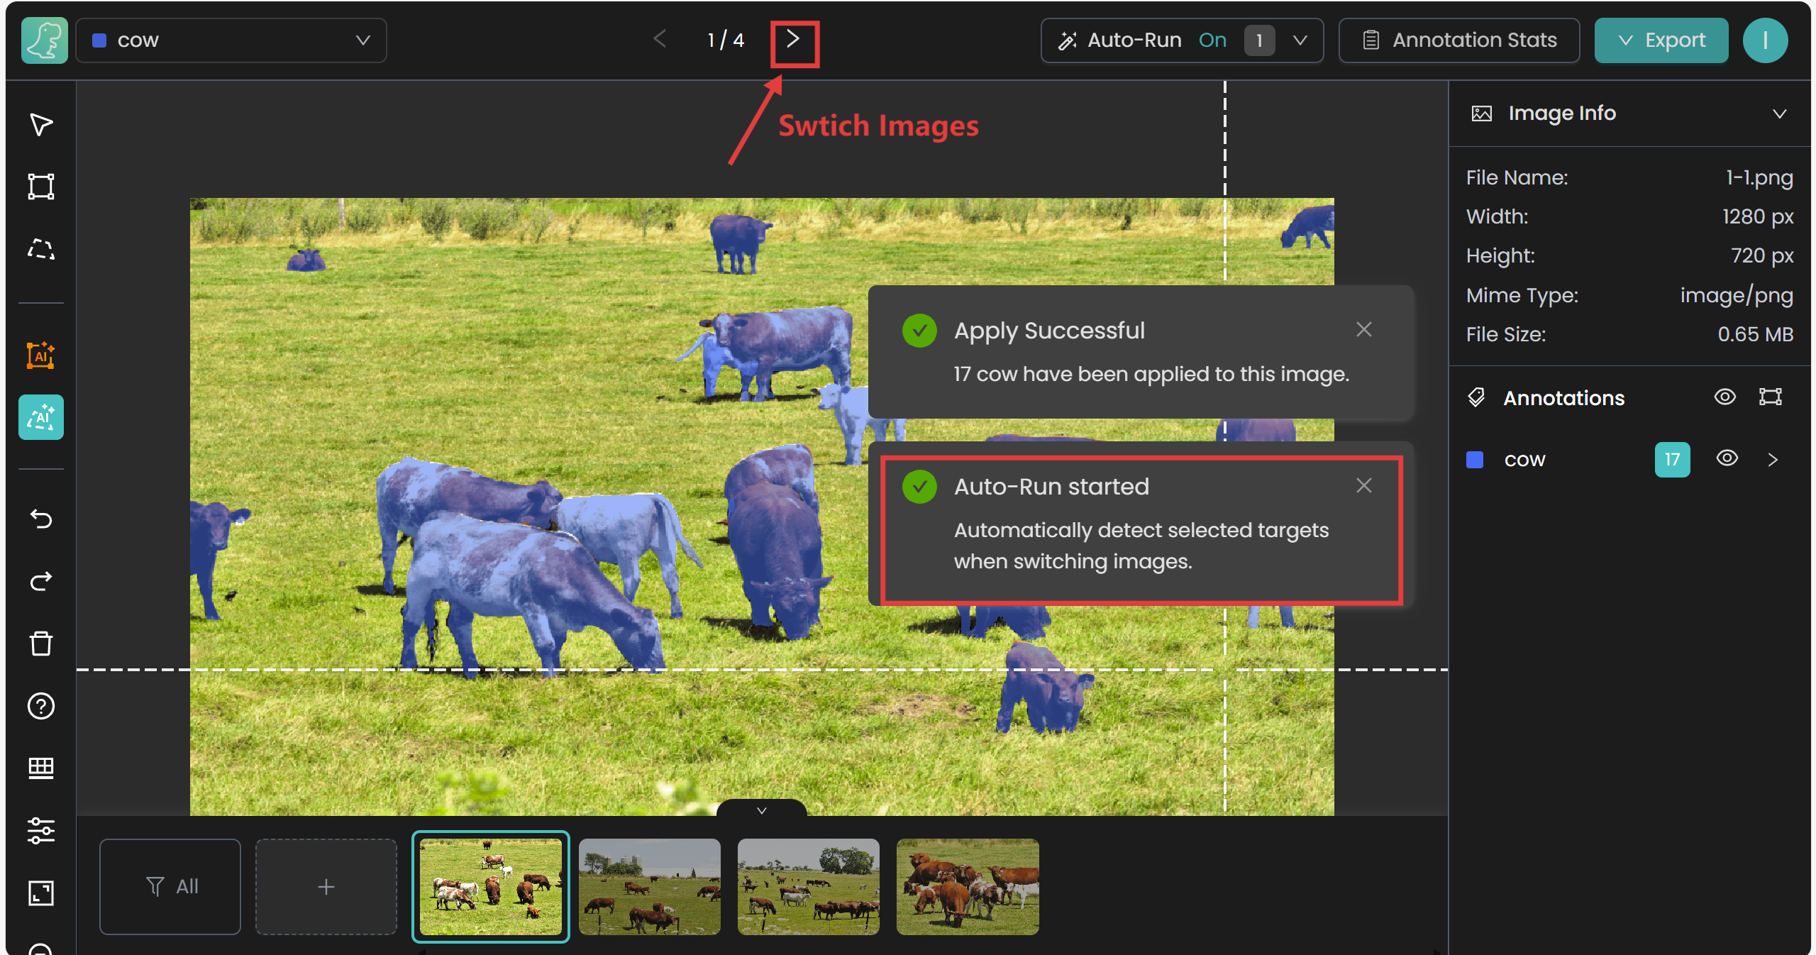Hide the cow annotation class
Image resolution: width=1816 pixels, height=955 pixels.
1727,458
